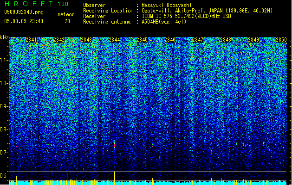Click the 2350 time marker
This screenshot has height=185, width=292.
[x=281, y=40]
